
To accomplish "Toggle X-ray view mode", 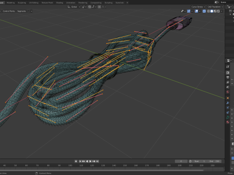I will click(204, 11).
